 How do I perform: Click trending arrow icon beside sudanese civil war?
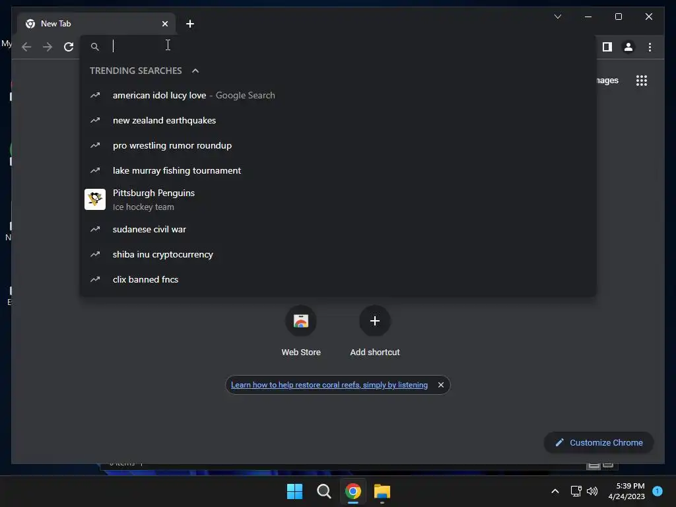[x=95, y=229]
